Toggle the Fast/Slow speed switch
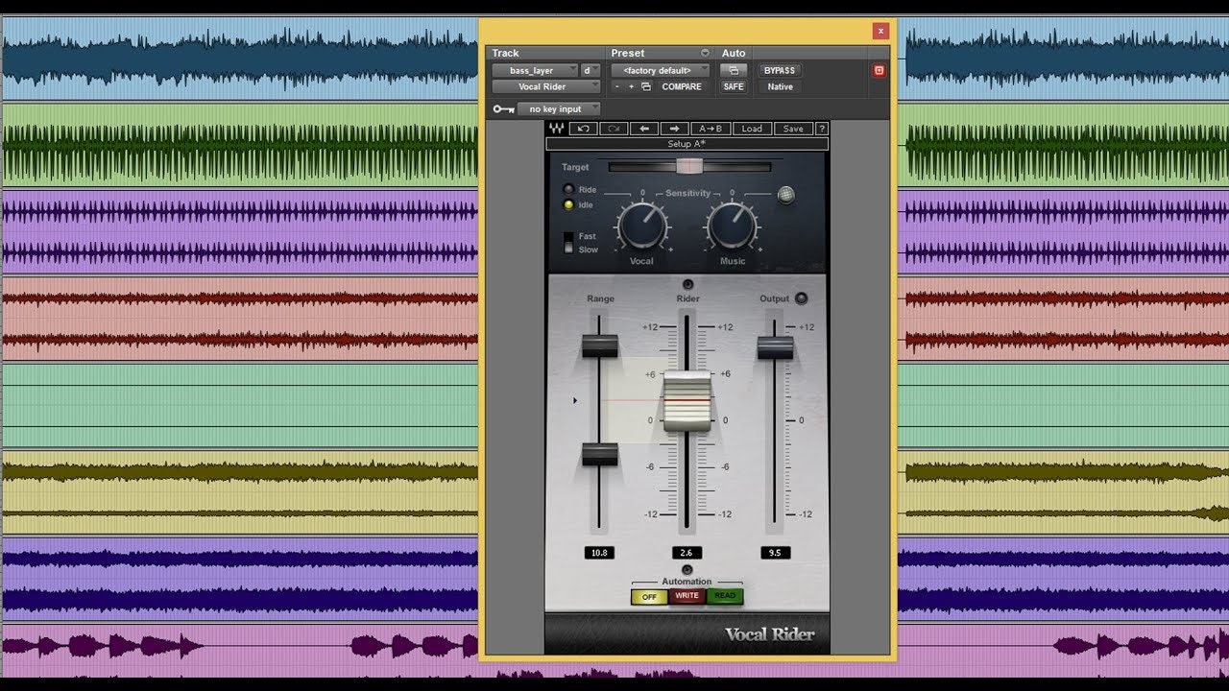 click(568, 243)
